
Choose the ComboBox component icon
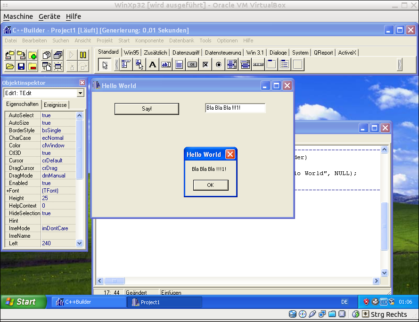pyautogui.click(x=245, y=64)
